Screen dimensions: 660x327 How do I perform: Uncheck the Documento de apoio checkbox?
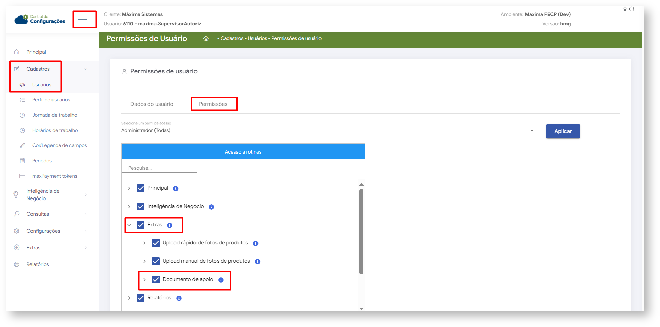click(156, 279)
